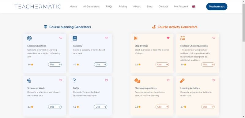Favorite the Lesson Objectives card with heart
Image resolution: width=245 pixels, height=118 pixels.
[61, 38]
